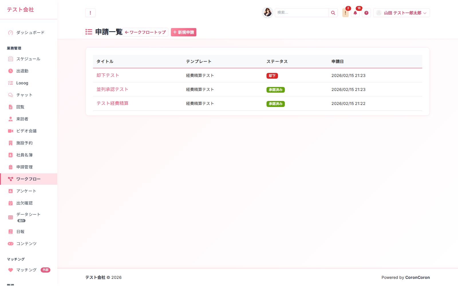Open the chat bubble icon
Image resolution: width=458 pixels, height=286 pixels.
pyautogui.click(x=11, y=95)
